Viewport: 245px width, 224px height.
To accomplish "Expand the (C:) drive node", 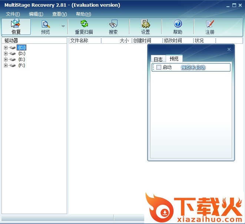I will pos(6,47).
